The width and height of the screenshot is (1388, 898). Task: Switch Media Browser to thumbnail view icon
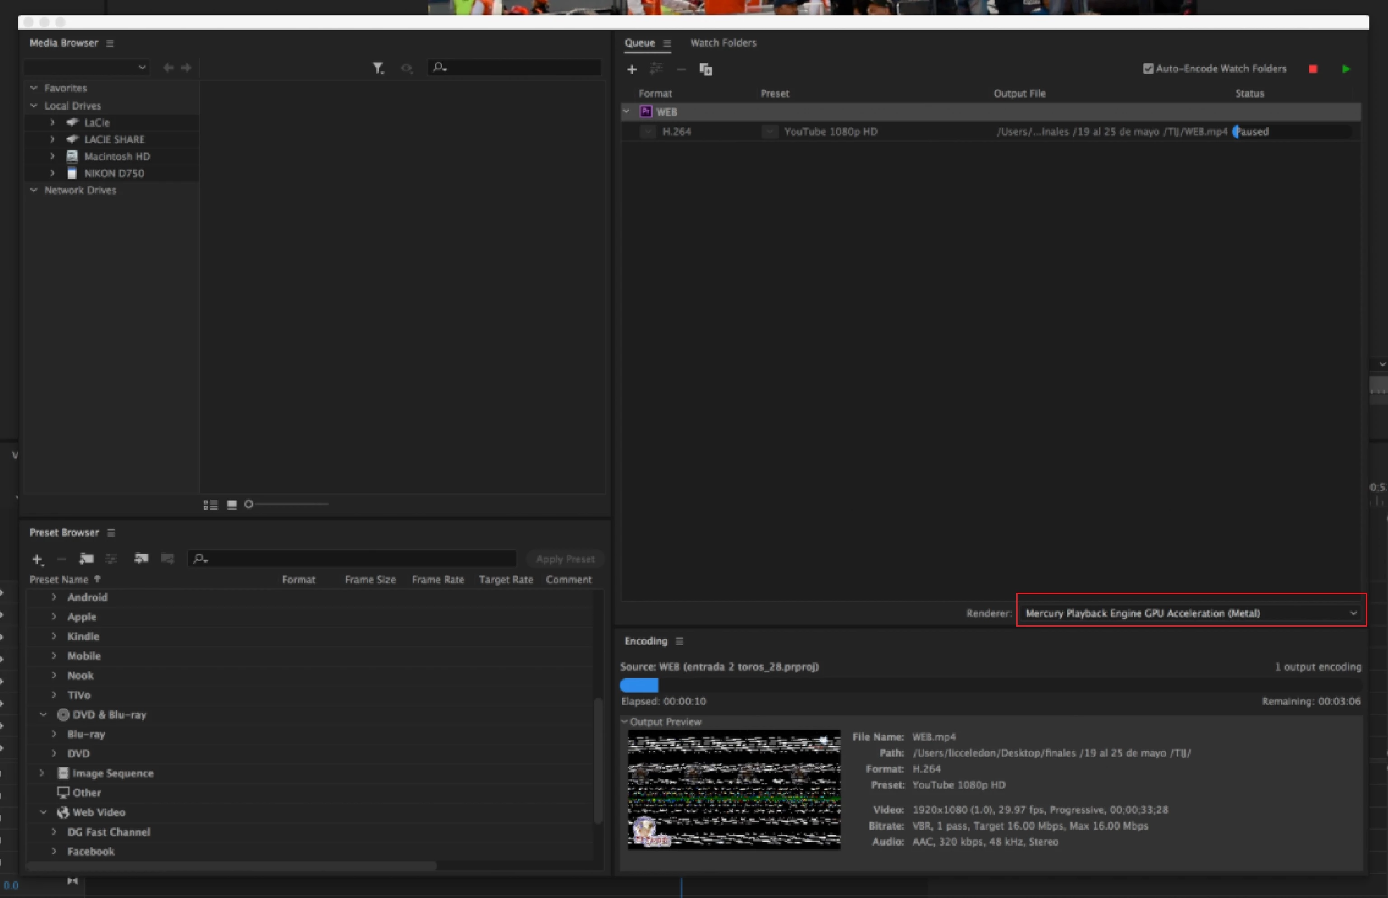click(232, 504)
